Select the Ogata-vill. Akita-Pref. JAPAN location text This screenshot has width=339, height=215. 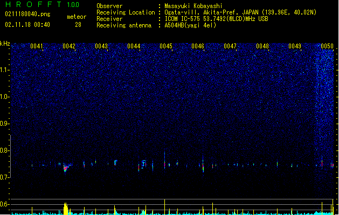tap(240, 12)
